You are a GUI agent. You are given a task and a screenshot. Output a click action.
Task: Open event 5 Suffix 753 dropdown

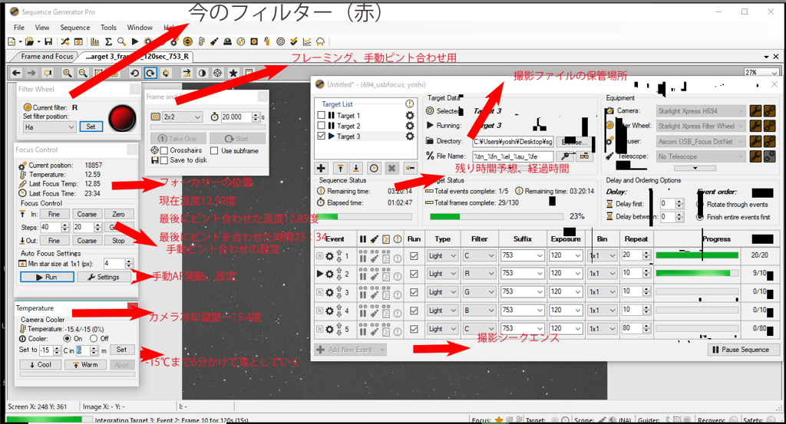tap(522, 328)
